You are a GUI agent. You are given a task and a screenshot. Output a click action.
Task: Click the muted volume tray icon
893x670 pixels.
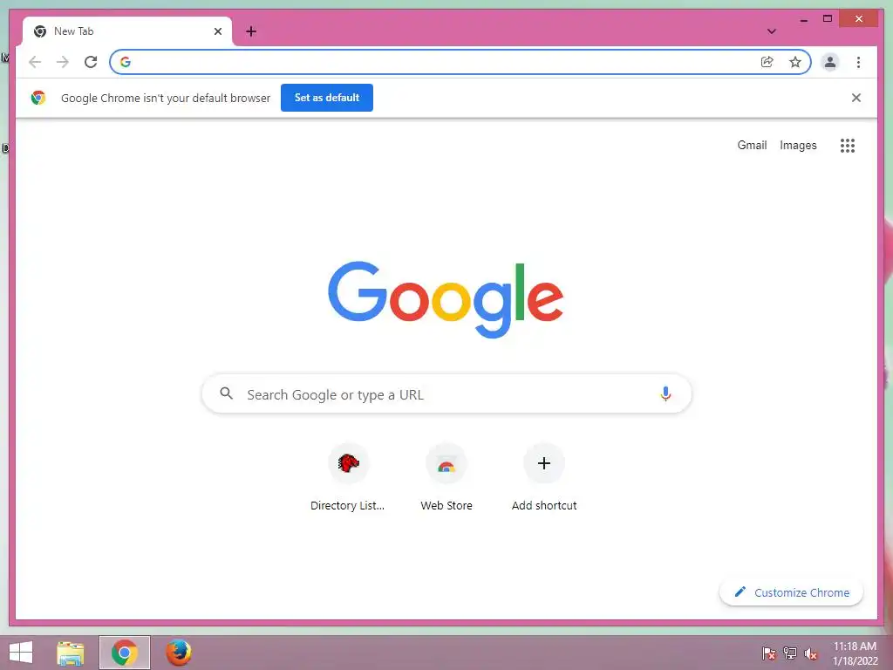[x=810, y=653]
